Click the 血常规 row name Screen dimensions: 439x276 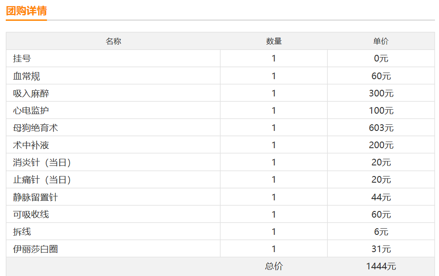[x=26, y=76]
